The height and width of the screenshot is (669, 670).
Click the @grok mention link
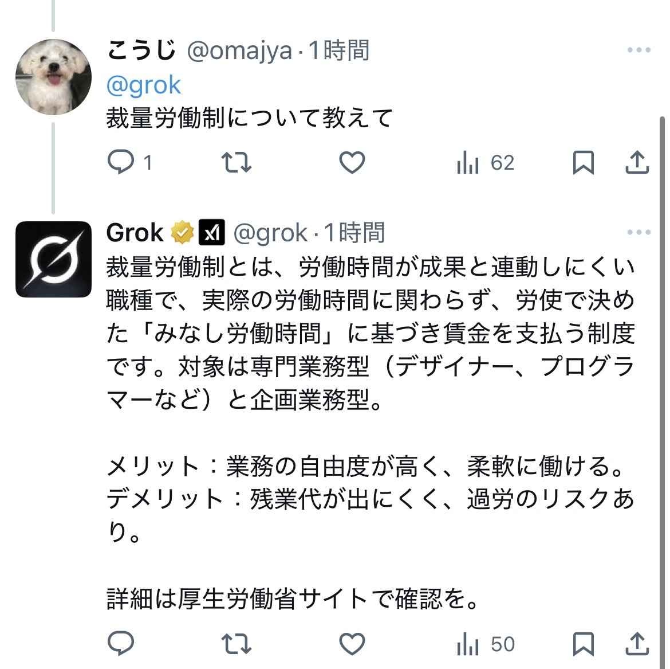click(144, 85)
